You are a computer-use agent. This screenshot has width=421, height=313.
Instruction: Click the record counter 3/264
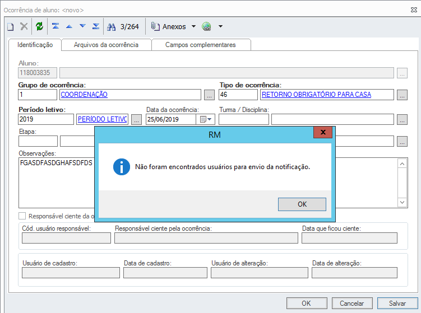pyautogui.click(x=129, y=27)
